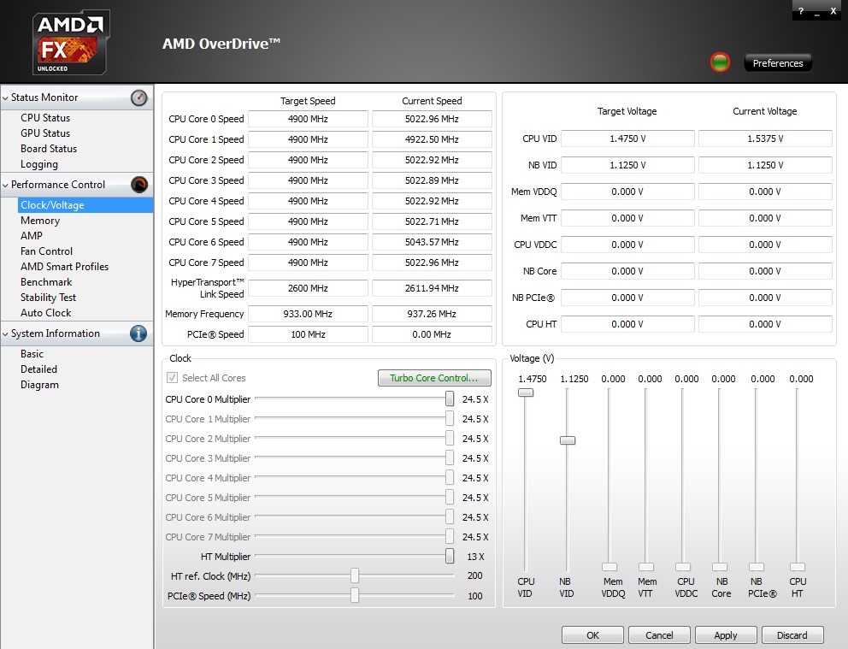
Task: Click the PCIe Speed (MHz) slider handle
Action: click(355, 595)
